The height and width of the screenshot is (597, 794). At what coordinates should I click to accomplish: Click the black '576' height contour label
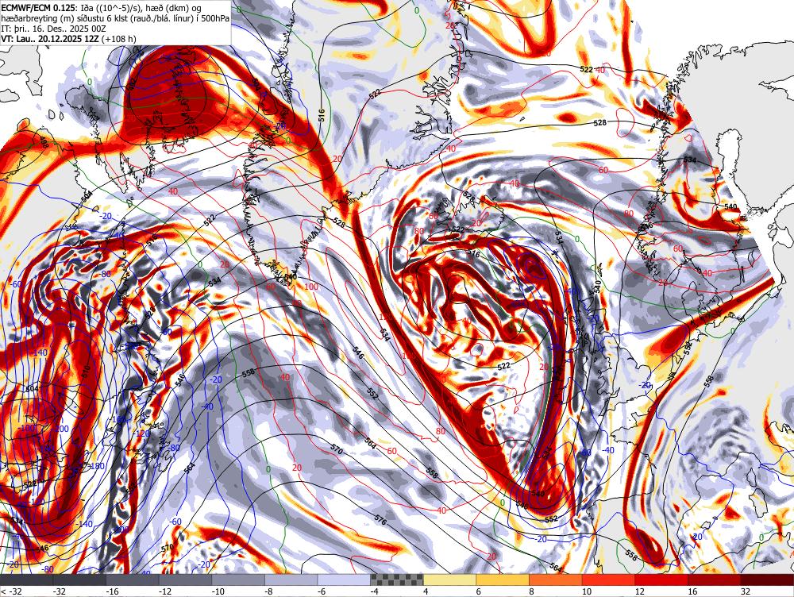(x=380, y=519)
